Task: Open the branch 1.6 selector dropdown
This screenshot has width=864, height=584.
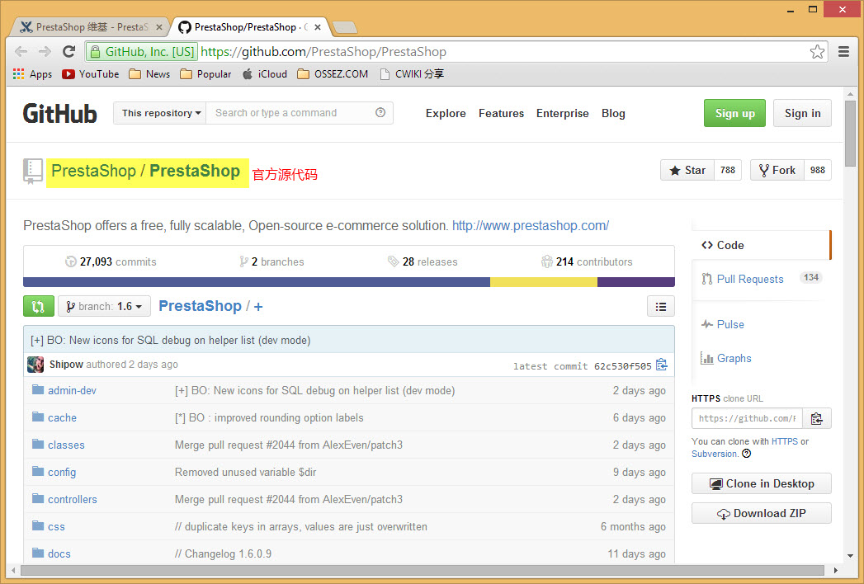Action: (x=104, y=306)
